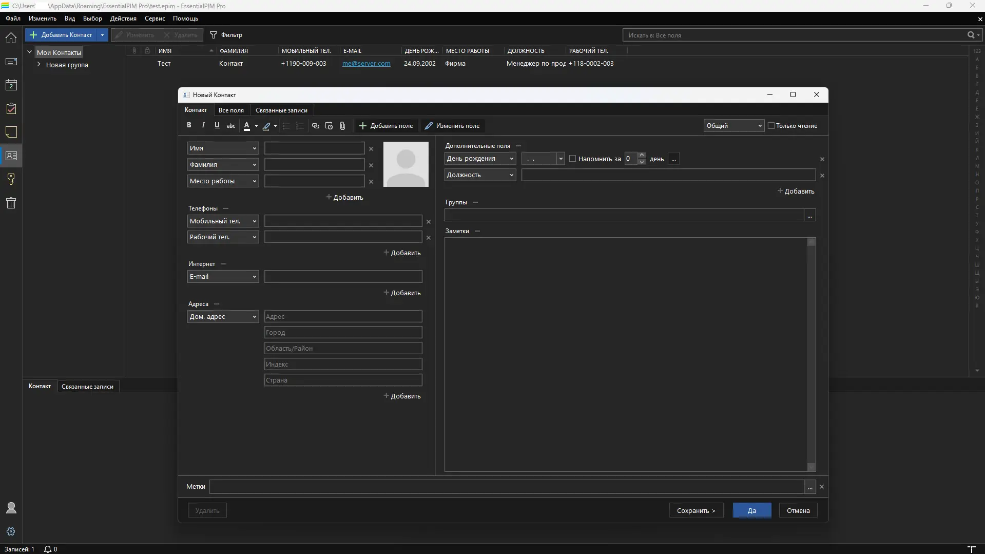This screenshot has height=554, width=985.
Task: Open the Notes sticky icon in sidebar
Action: click(x=11, y=132)
